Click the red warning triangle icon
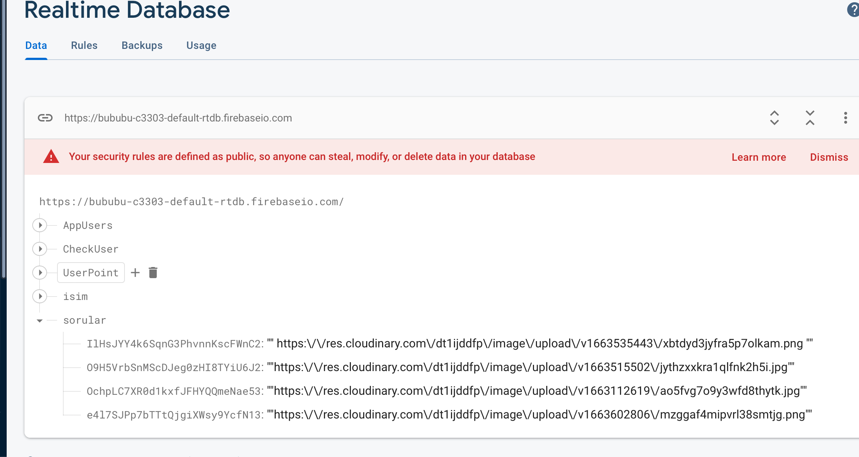 pos(51,157)
